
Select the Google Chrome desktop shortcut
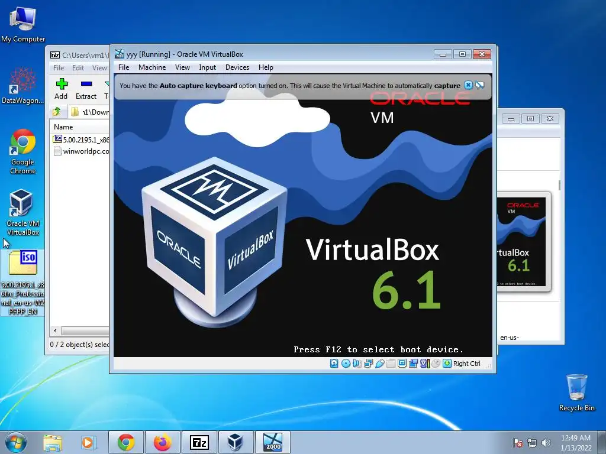click(x=23, y=151)
